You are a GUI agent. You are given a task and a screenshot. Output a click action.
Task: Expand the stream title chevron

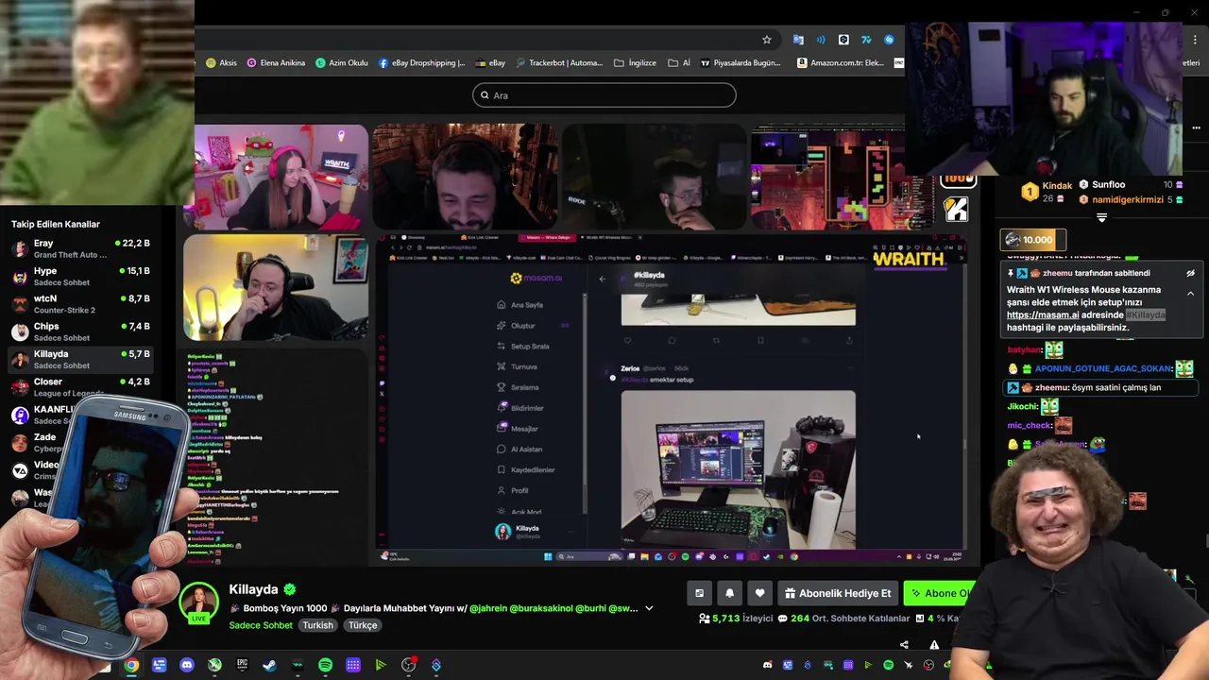click(x=649, y=608)
